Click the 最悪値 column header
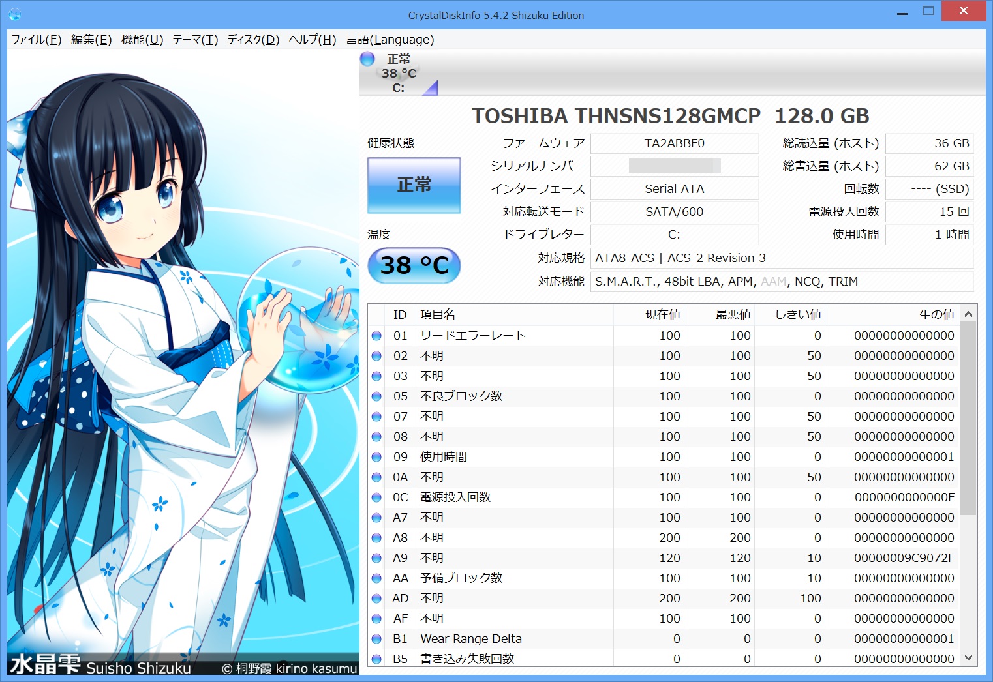 (x=720, y=315)
